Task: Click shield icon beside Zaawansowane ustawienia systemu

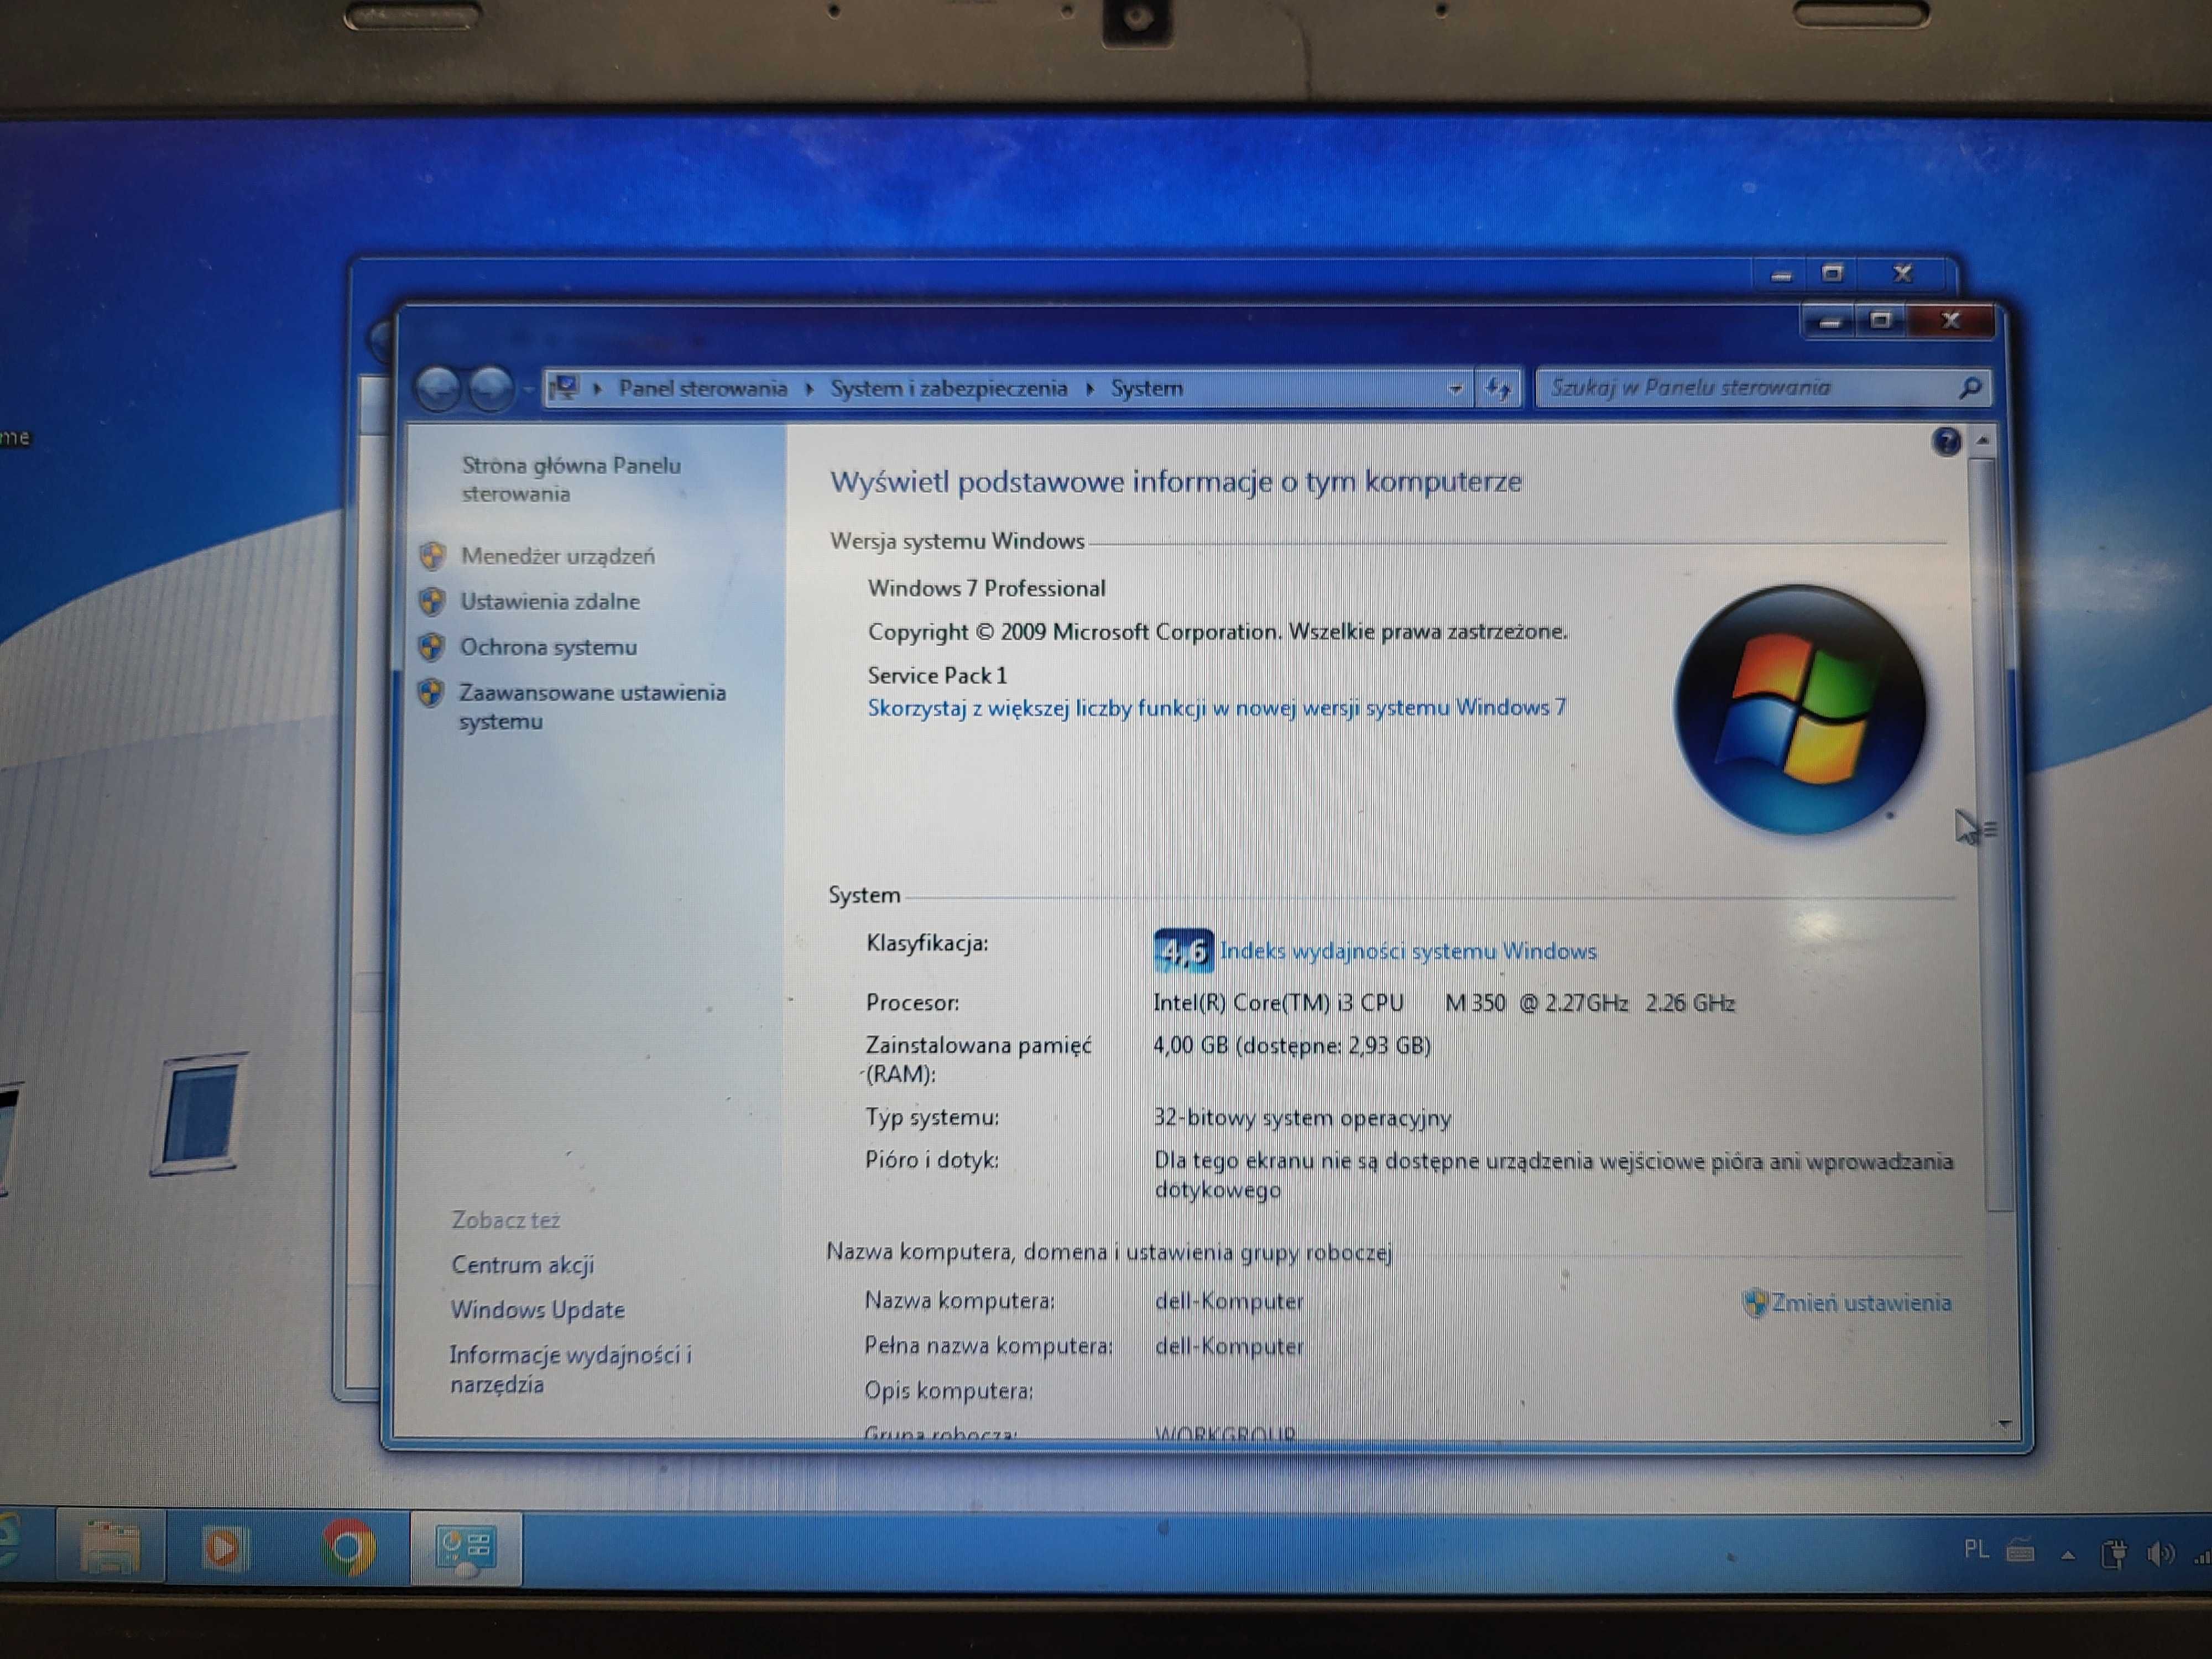Action: point(430,692)
